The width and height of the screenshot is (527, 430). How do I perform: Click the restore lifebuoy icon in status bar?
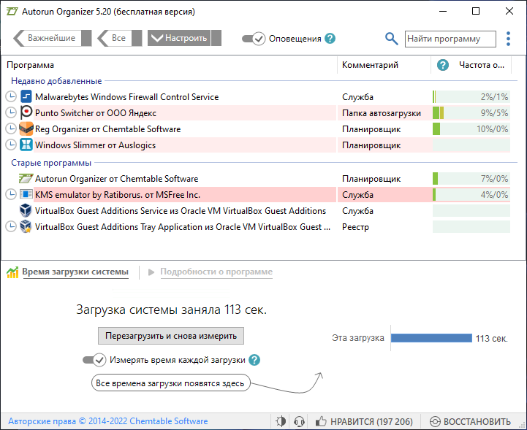(x=435, y=421)
